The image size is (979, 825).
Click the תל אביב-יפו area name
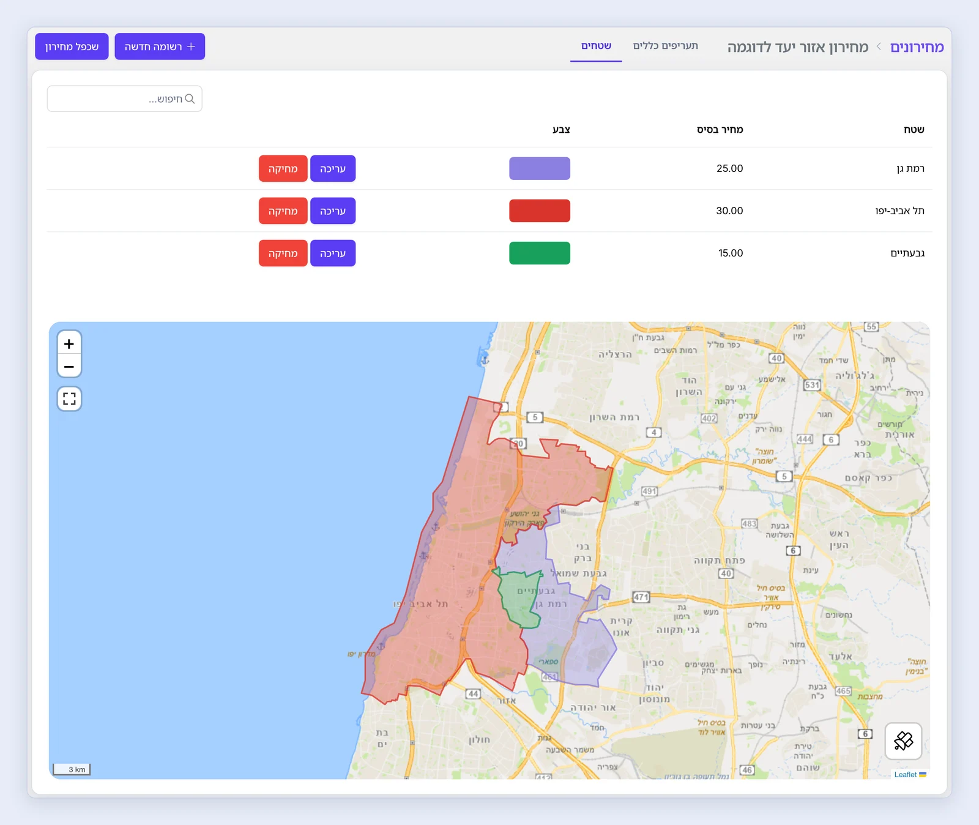pyautogui.click(x=899, y=211)
